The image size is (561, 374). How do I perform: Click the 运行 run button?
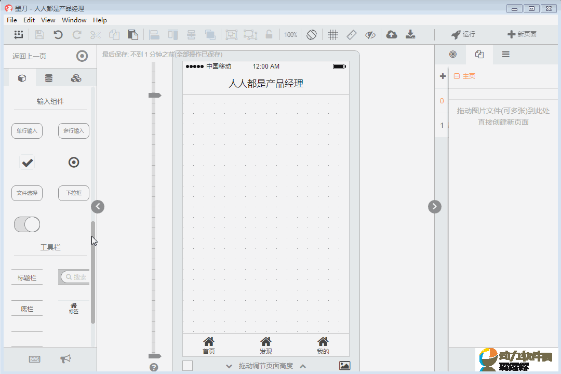(463, 34)
